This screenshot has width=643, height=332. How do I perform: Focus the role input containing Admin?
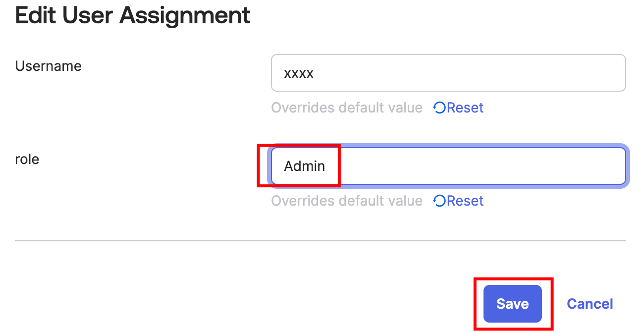coord(446,166)
